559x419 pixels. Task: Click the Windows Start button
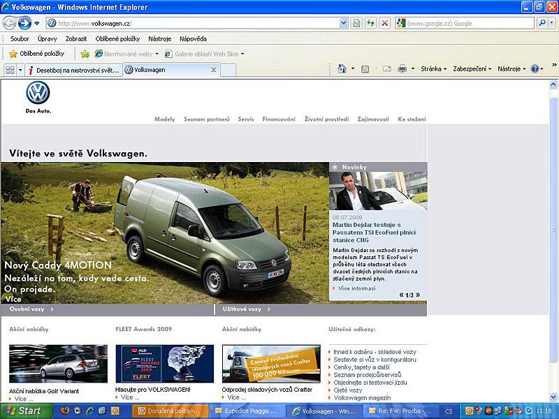point(27,411)
